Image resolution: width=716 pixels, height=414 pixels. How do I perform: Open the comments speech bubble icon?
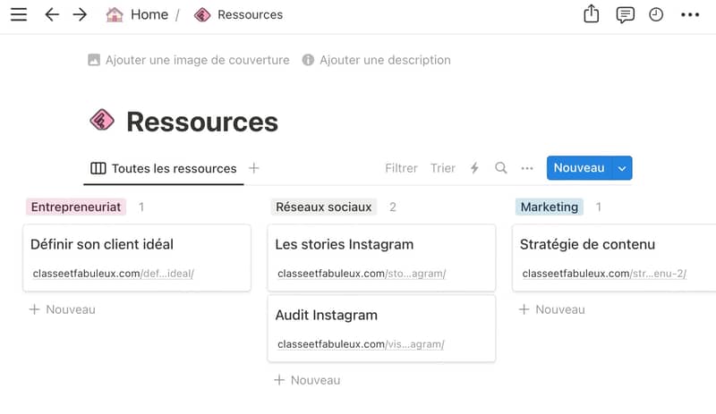coord(625,14)
